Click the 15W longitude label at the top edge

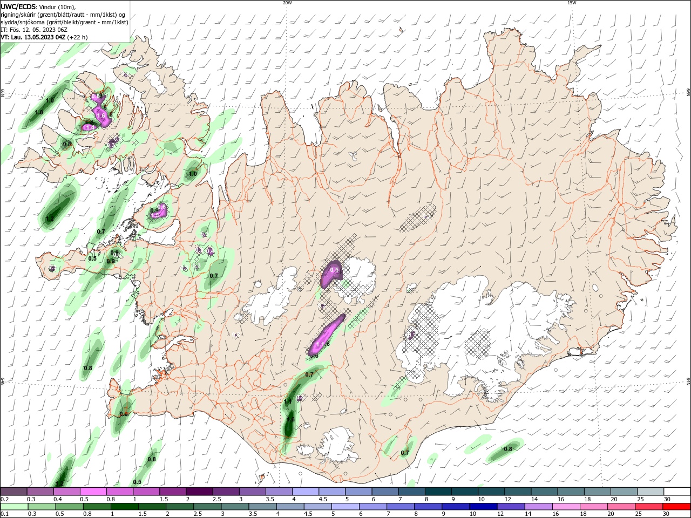pos(572,3)
